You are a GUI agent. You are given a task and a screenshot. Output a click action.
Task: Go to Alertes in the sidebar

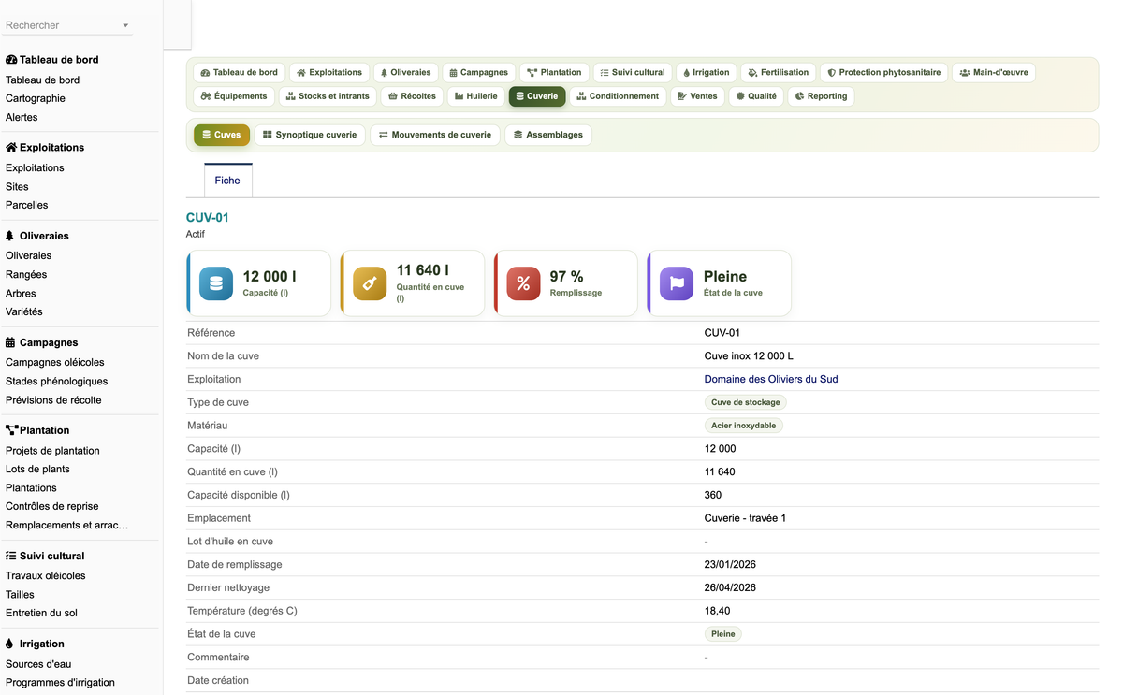[22, 117]
